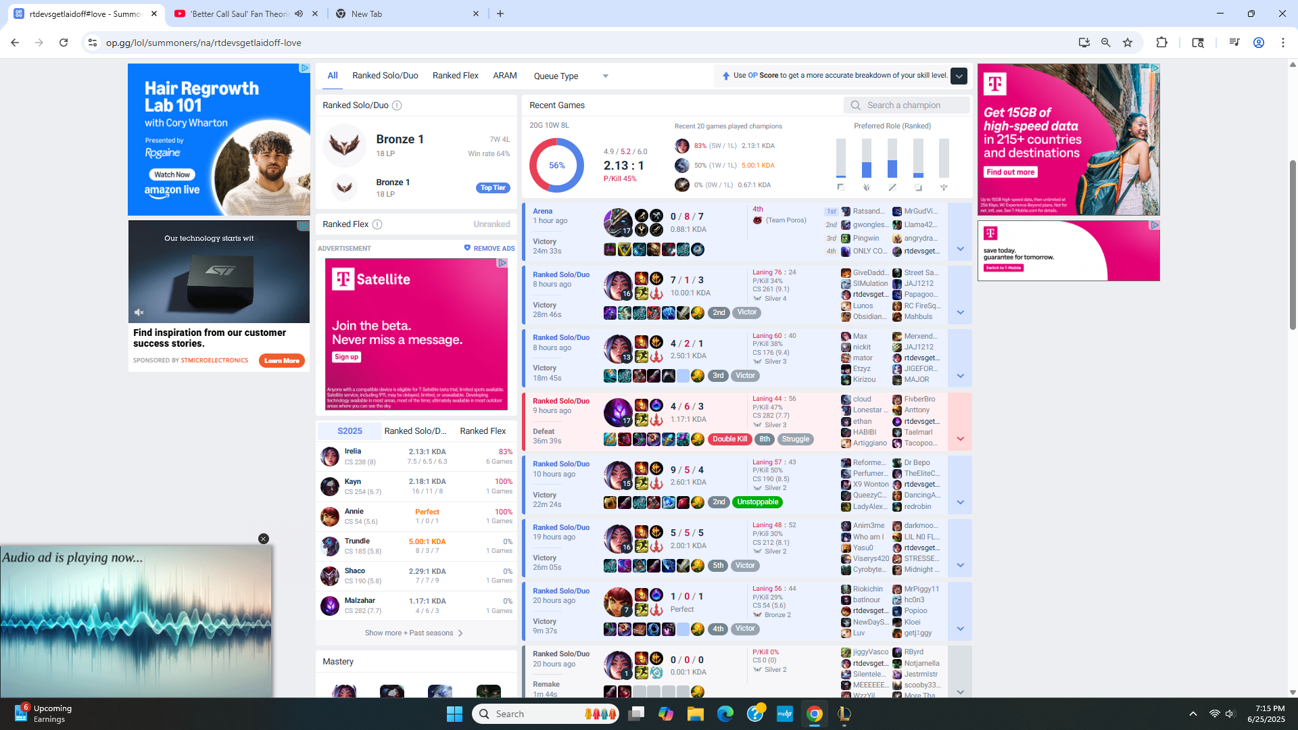Open a new browser tab
The image size is (1298, 730).
500,14
